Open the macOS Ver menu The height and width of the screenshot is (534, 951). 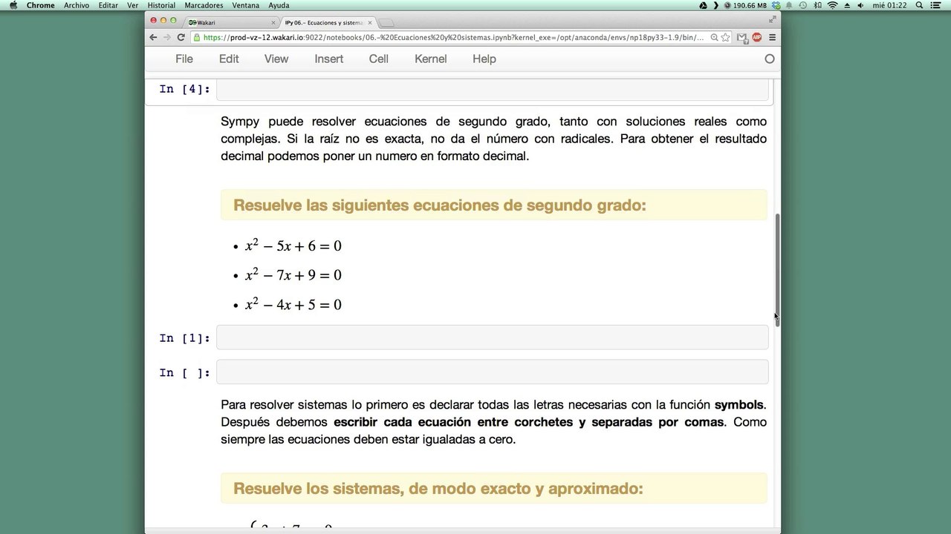[133, 5]
